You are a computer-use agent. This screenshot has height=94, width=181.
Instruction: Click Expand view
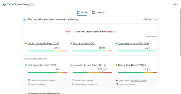pyautogui.click(x=151, y=36)
